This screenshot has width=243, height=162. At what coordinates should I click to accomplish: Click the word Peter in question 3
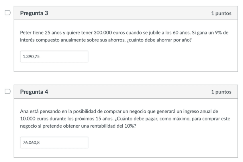[26, 32]
